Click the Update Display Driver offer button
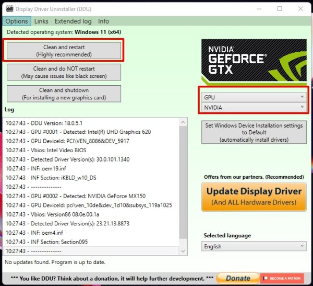Screen dimensions: 313x286 point(254,197)
